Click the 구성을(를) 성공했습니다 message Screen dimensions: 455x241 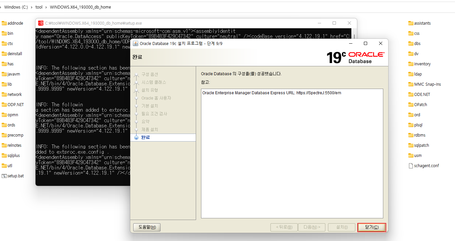point(241,74)
